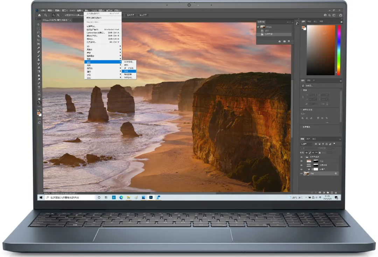Open the Layers panel flyout menu
378x257 pixels.
tap(340, 139)
